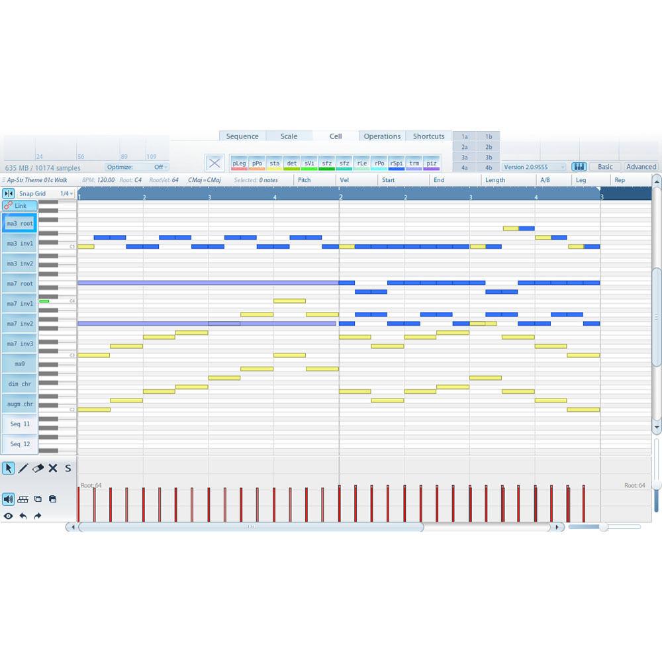662x662 pixels.
Task: Select the ma7 root chord preset
Action: pos(19,283)
